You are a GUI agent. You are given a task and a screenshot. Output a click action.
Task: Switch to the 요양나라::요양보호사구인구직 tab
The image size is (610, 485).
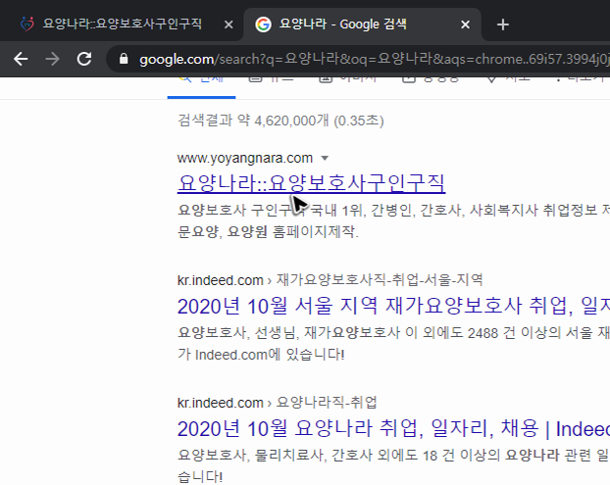click(x=122, y=24)
